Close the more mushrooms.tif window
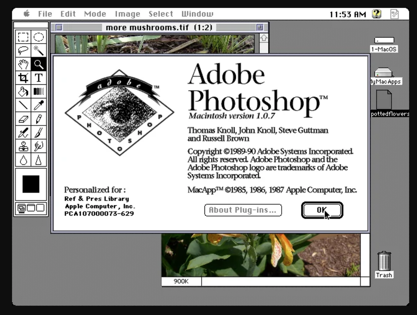Screen dimensions: 417x315 [x=59, y=27]
